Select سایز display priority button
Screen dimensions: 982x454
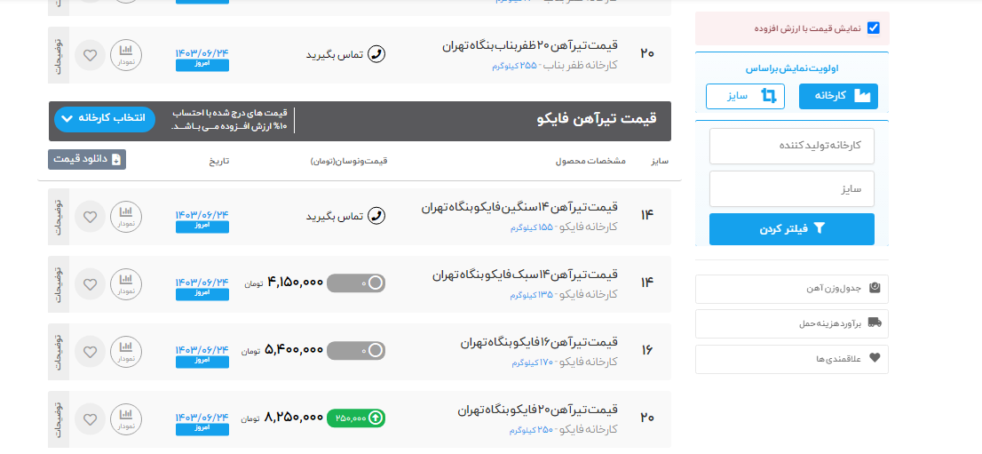coord(745,96)
